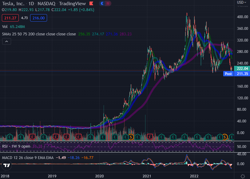Open the earnings marker immediately left of 2022 split
The width and height of the screenshot is (250, 179).
(220, 137)
